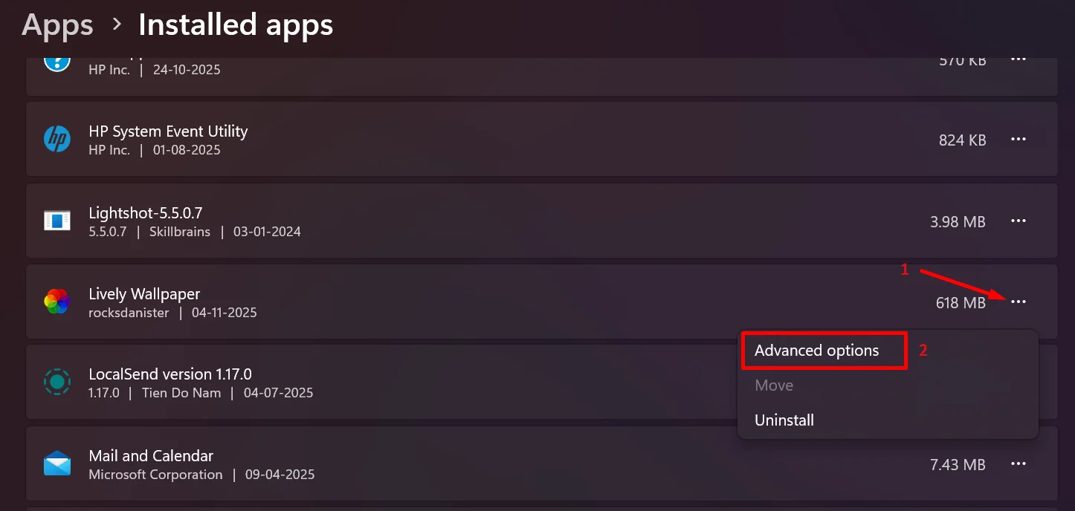Choose Uninstall from the open context menu
1075x511 pixels.
(x=784, y=420)
